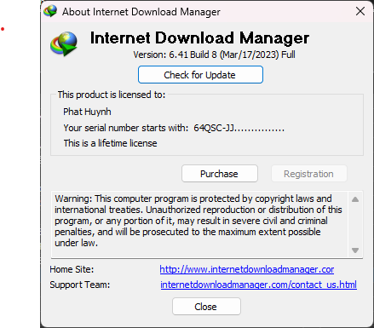Click the IDM title bar icon

(x=50, y=11)
